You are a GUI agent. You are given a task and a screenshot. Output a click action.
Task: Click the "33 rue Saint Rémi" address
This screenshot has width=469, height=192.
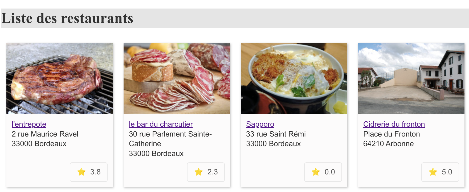coord(276,134)
